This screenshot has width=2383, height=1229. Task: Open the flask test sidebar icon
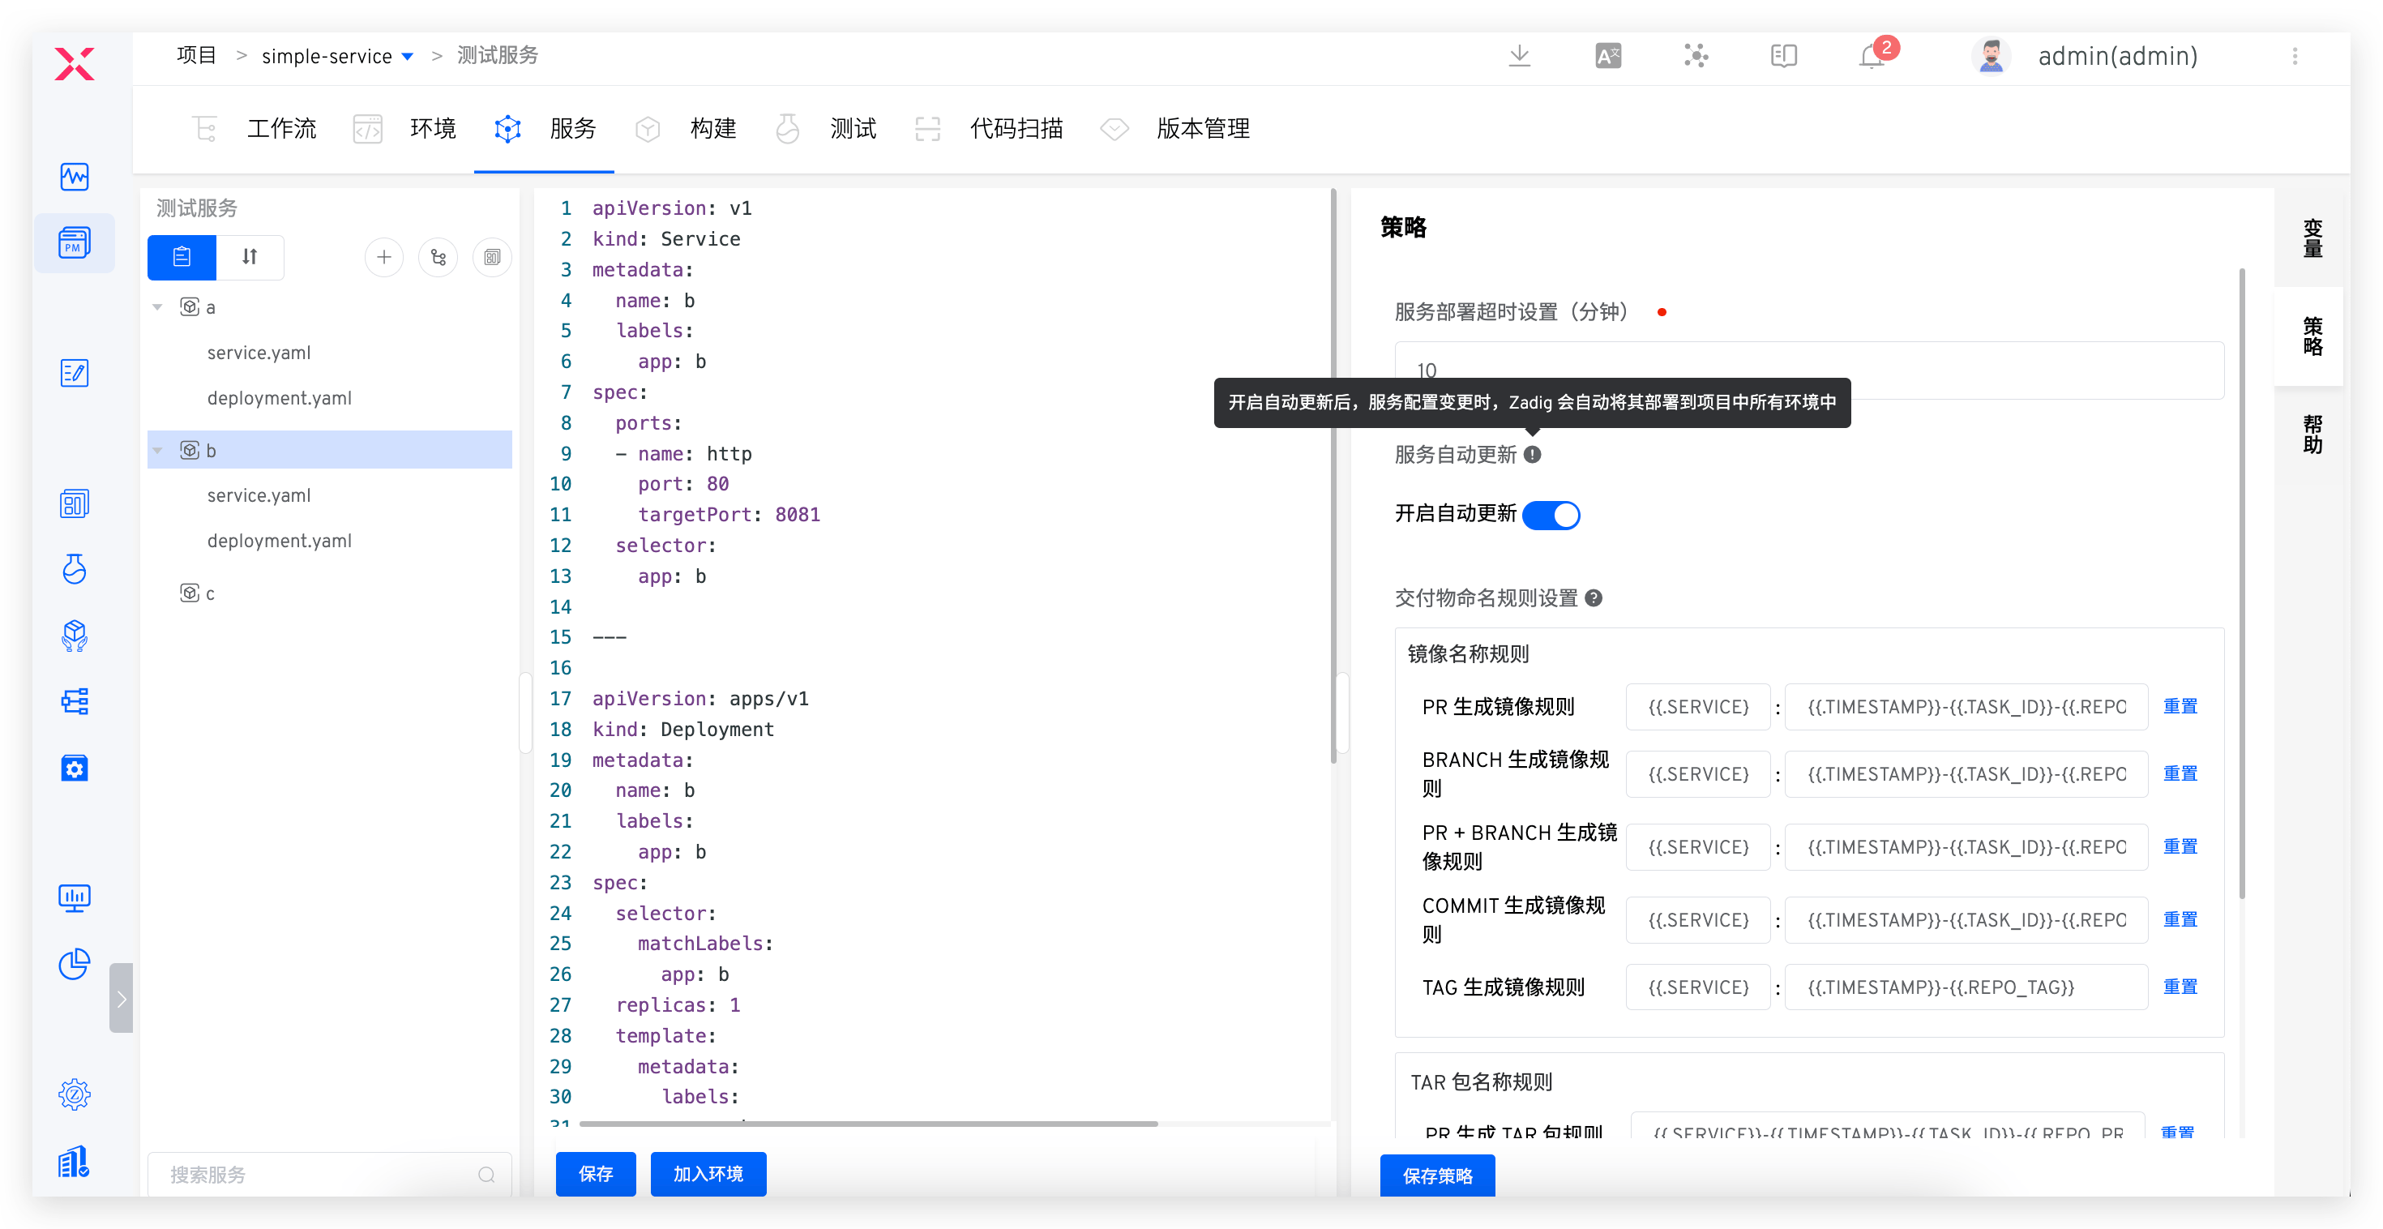click(74, 569)
